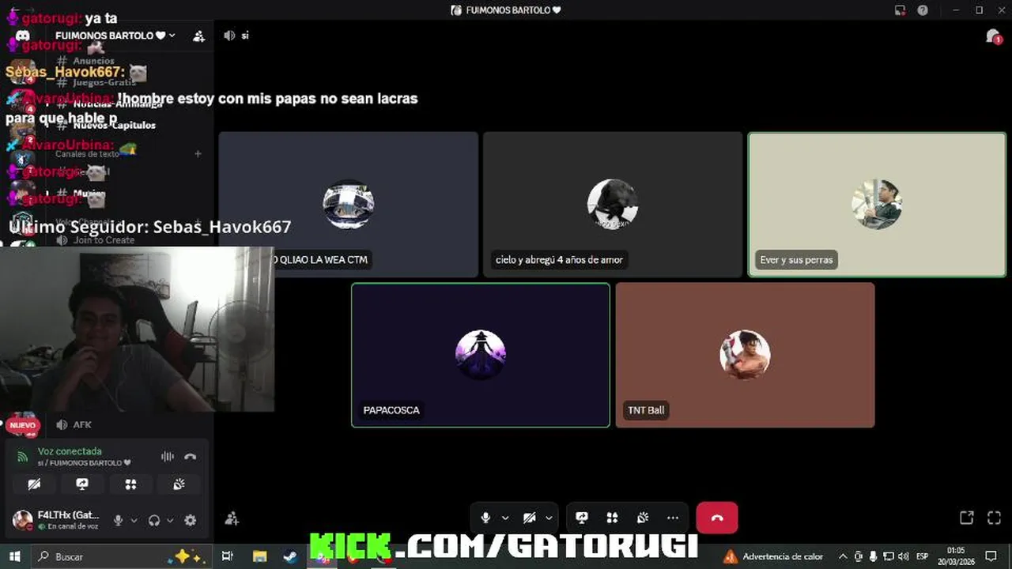The width and height of the screenshot is (1012, 569).
Task: Expand input device options beside user panel mic
Action: [134, 520]
